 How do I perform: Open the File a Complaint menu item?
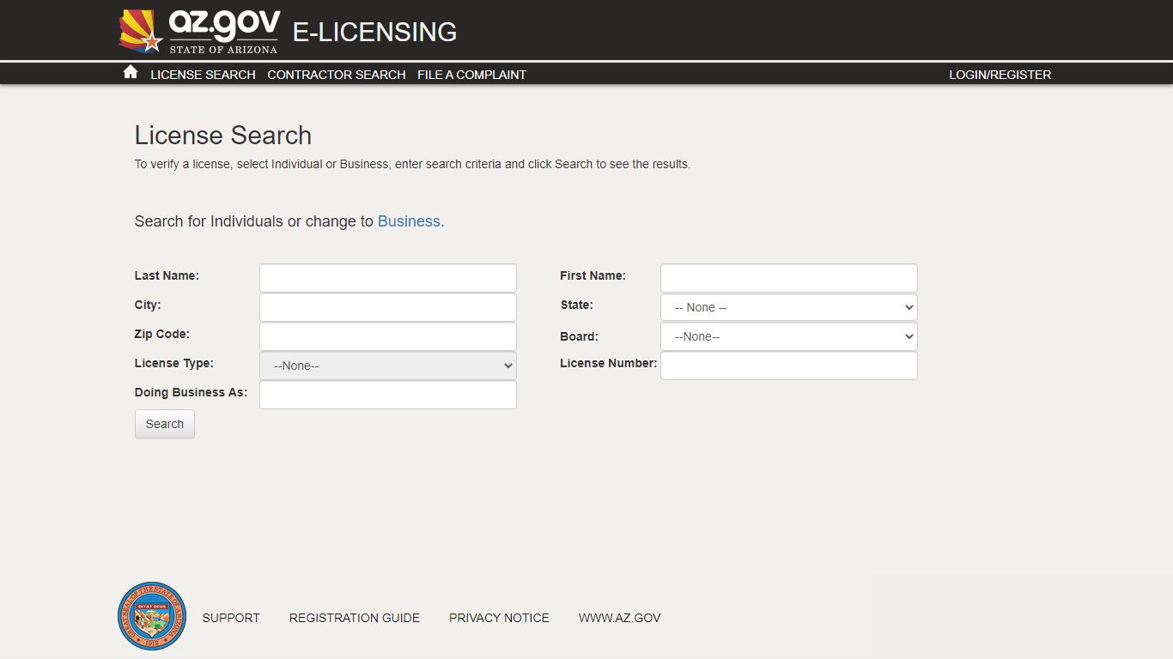pos(471,75)
